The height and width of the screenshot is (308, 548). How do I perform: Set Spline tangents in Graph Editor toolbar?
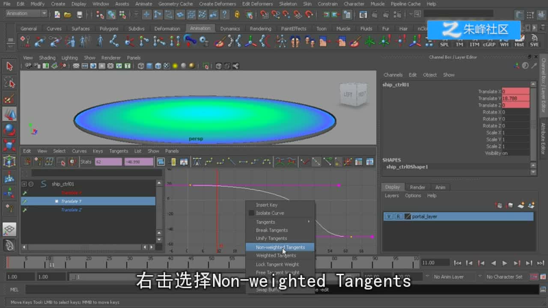click(209, 162)
